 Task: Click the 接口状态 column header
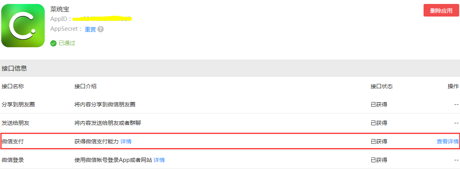(381, 86)
